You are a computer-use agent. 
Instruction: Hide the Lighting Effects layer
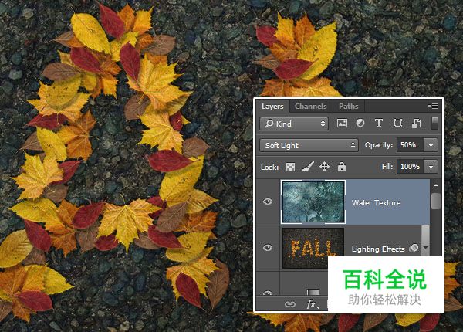[x=268, y=248]
